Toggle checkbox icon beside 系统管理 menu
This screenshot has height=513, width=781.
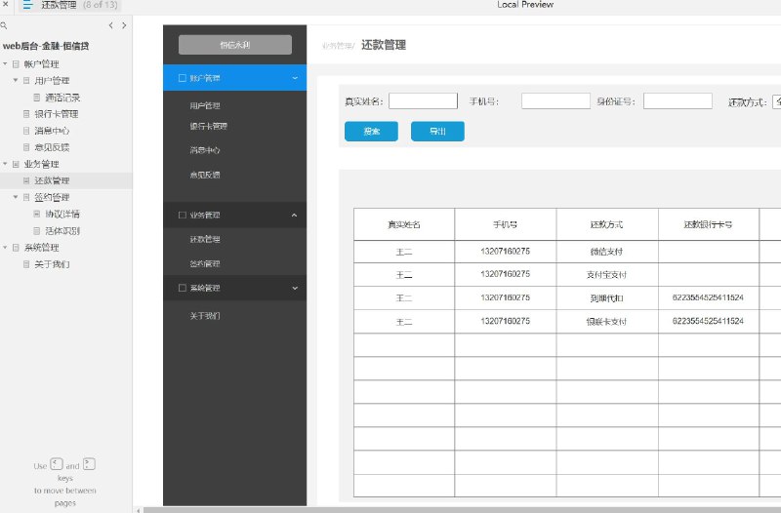[x=183, y=288]
